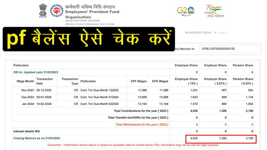Click the Azadi Ka Amrit Mahotsav logo

coord(214,11)
